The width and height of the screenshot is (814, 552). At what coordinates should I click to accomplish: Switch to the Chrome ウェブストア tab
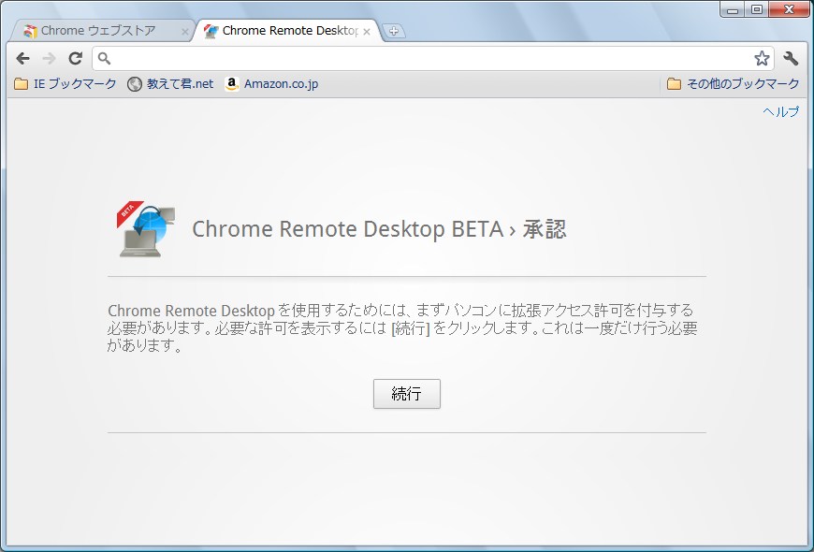(101, 31)
